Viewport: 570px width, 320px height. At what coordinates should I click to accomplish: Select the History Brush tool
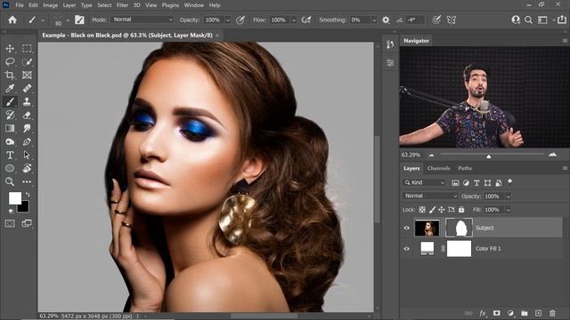pos(10,115)
